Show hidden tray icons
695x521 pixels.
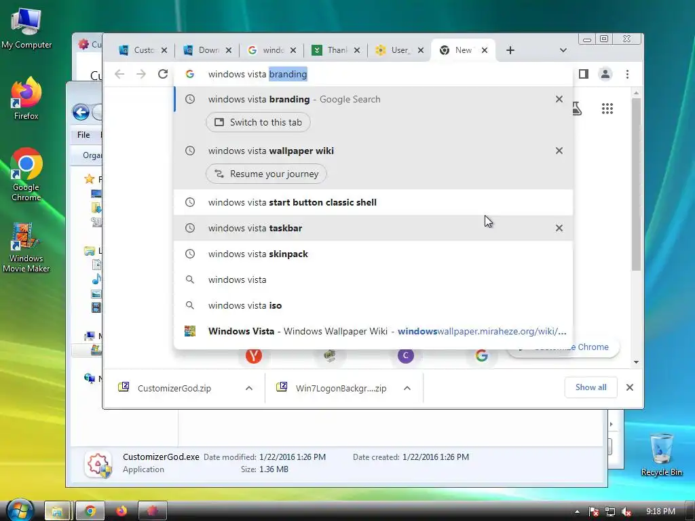(577, 512)
